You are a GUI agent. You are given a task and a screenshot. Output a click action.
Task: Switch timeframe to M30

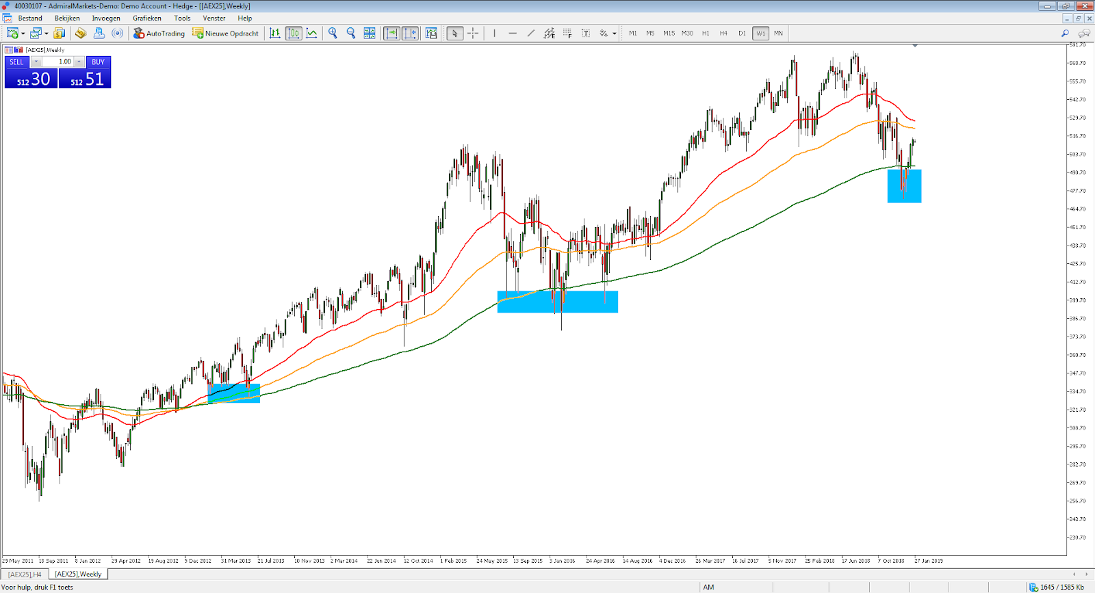click(687, 33)
